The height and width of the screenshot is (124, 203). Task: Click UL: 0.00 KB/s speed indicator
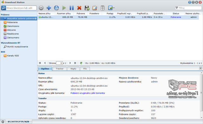108,63
